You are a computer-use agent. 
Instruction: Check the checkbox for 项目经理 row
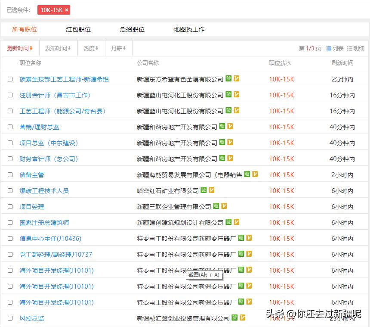[10, 206]
